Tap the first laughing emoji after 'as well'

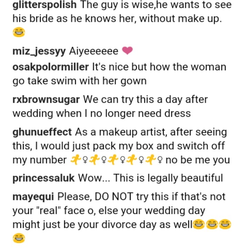point(198,224)
